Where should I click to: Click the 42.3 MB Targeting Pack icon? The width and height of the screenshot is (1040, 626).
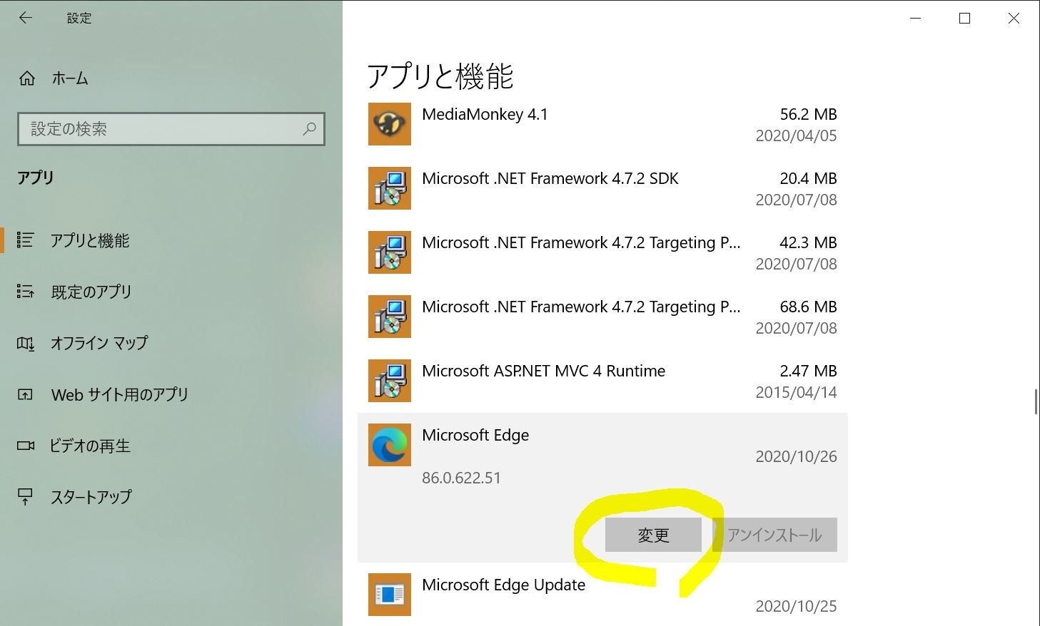(x=390, y=252)
